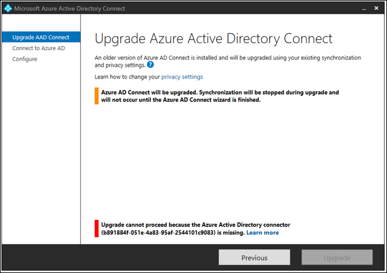Click the synchronization will be stopped warning text
Screen dimensions: 387x273
click(x=219, y=96)
